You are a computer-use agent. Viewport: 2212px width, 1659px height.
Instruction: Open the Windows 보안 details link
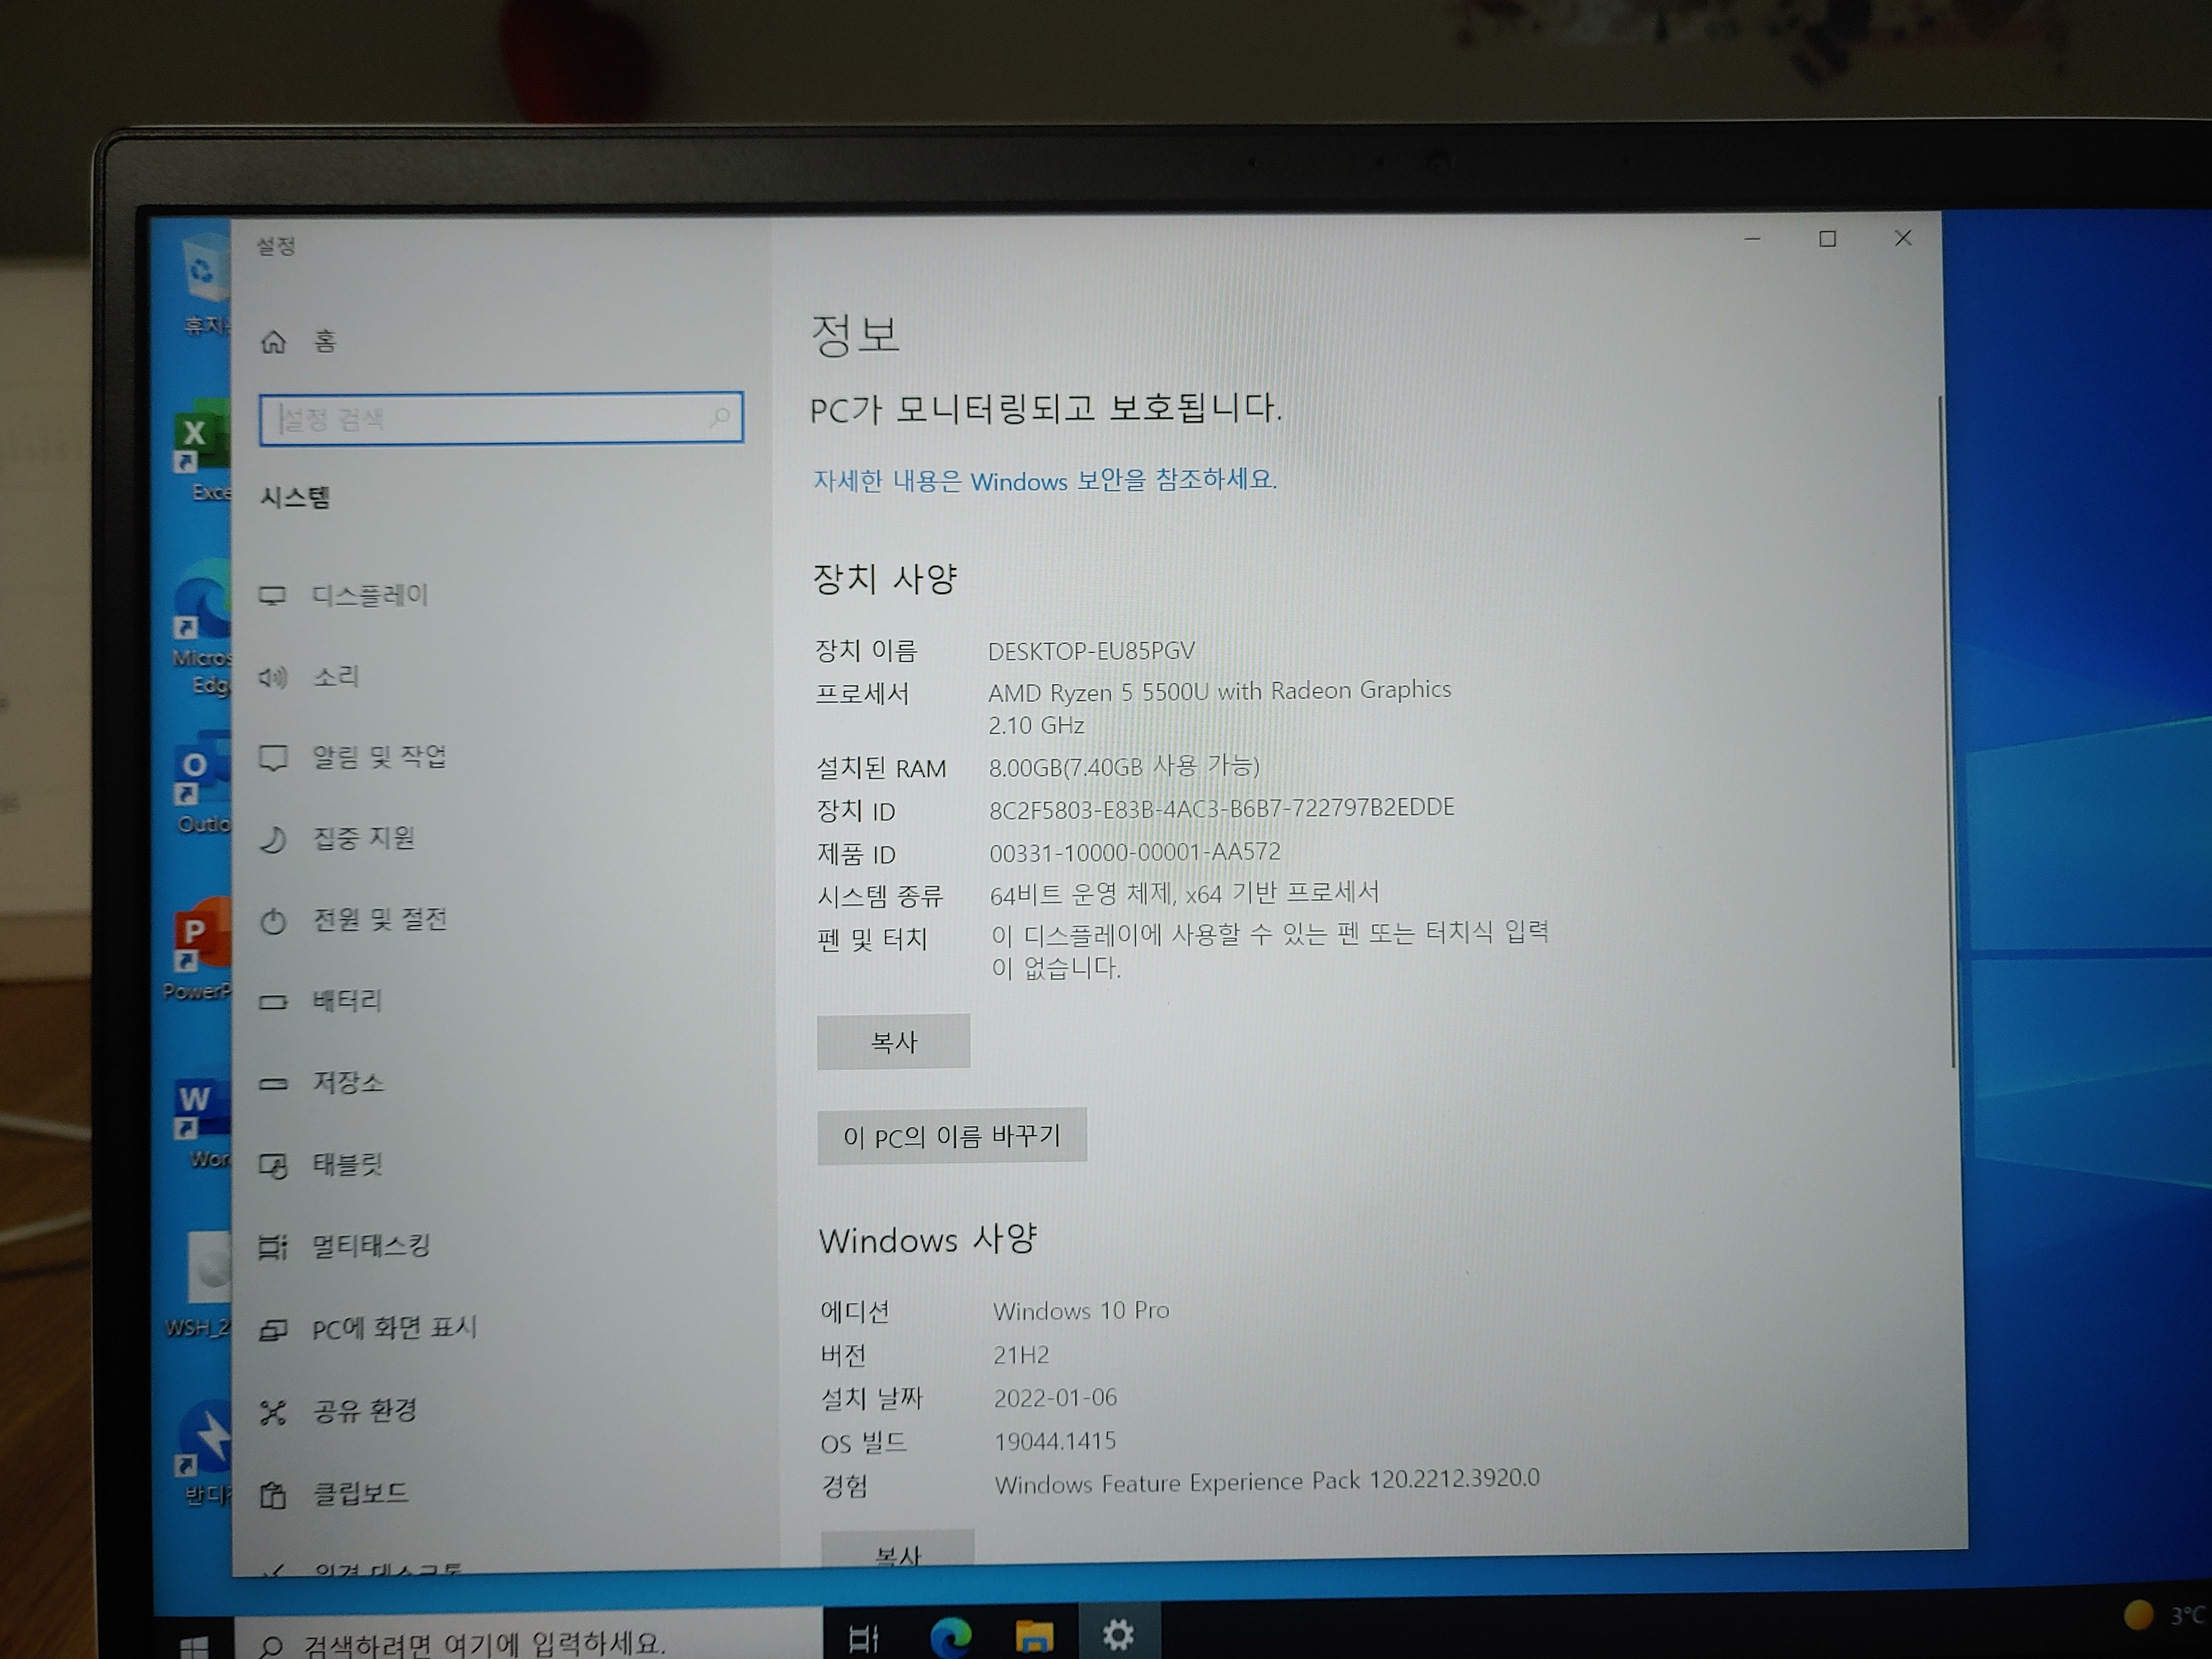pyautogui.click(x=1045, y=481)
